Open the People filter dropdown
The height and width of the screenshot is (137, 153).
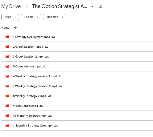click(x=31, y=17)
